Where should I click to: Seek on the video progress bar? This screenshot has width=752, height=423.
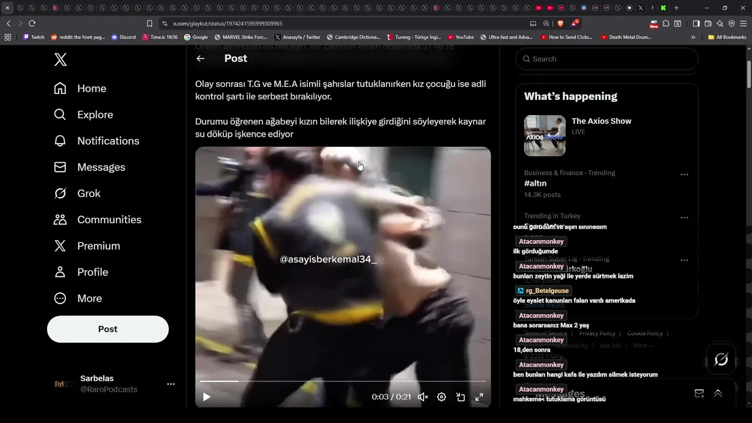[343, 381]
